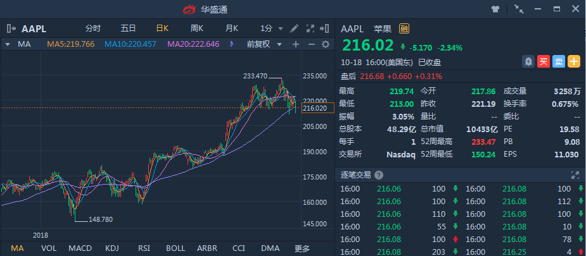Show the DMA indicator
The height and width of the screenshot is (256, 586).
point(271,248)
